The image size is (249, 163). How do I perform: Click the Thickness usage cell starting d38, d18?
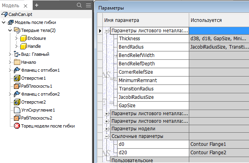[219, 39]
